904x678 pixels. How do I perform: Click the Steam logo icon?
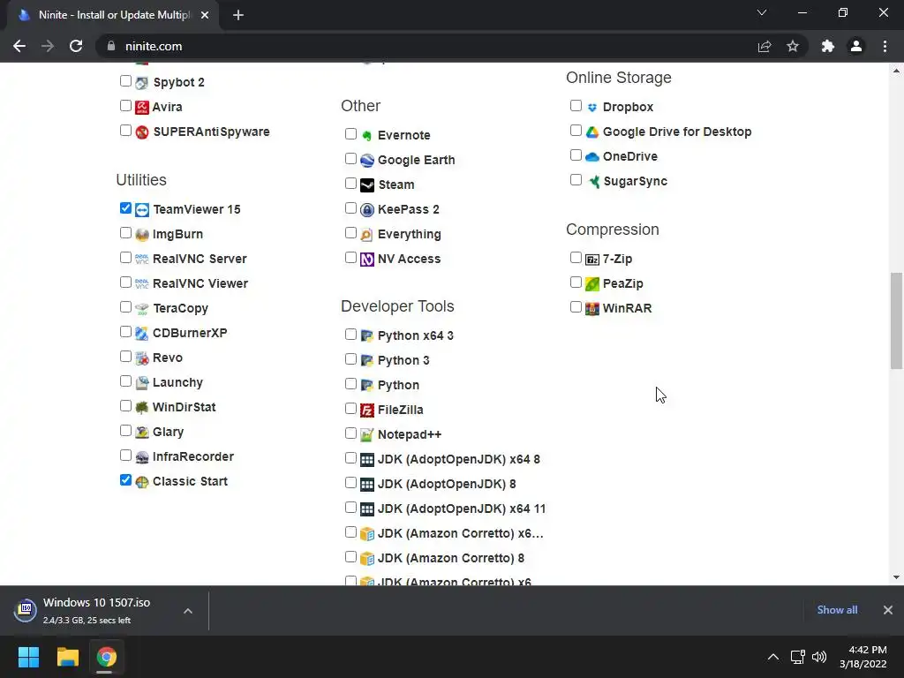coord(366,185)
